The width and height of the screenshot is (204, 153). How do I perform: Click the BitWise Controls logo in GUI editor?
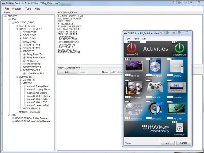(155, 129)
